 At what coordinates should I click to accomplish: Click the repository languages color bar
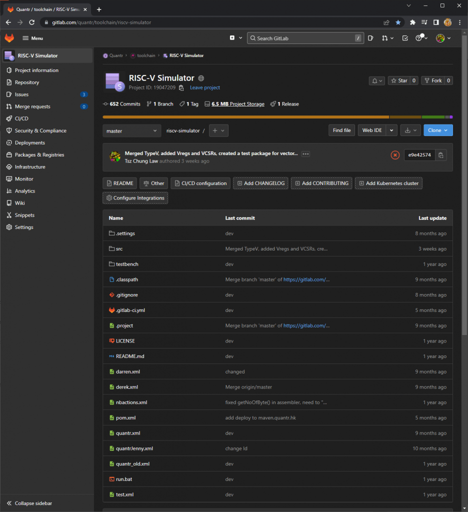coord(277,117)
